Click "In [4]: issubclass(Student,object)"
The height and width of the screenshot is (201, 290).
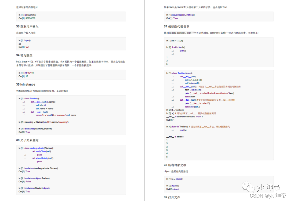(x=34, y=188)
